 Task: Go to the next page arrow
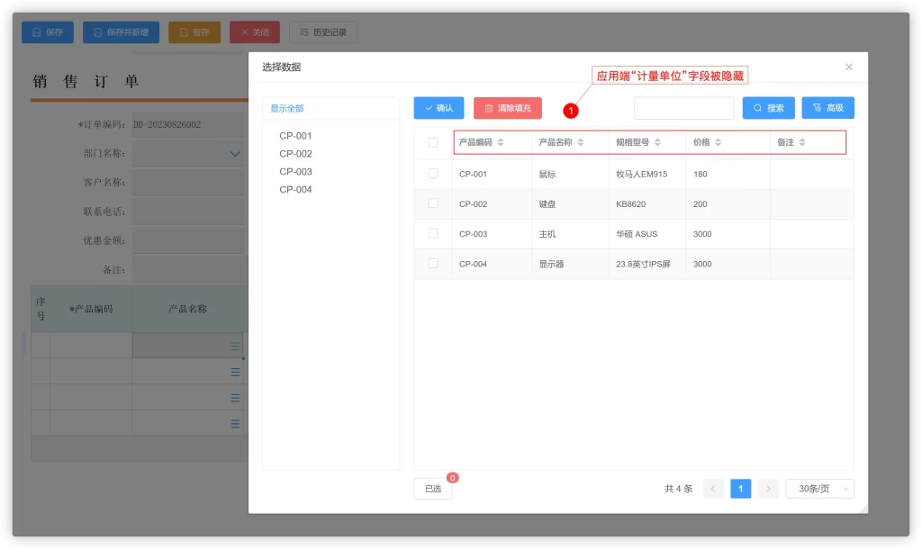click(768, 489)
